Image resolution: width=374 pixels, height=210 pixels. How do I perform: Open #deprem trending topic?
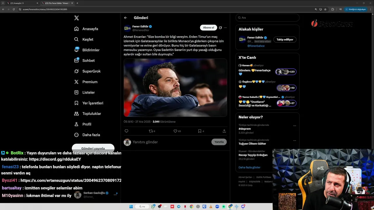click(245, 129)
